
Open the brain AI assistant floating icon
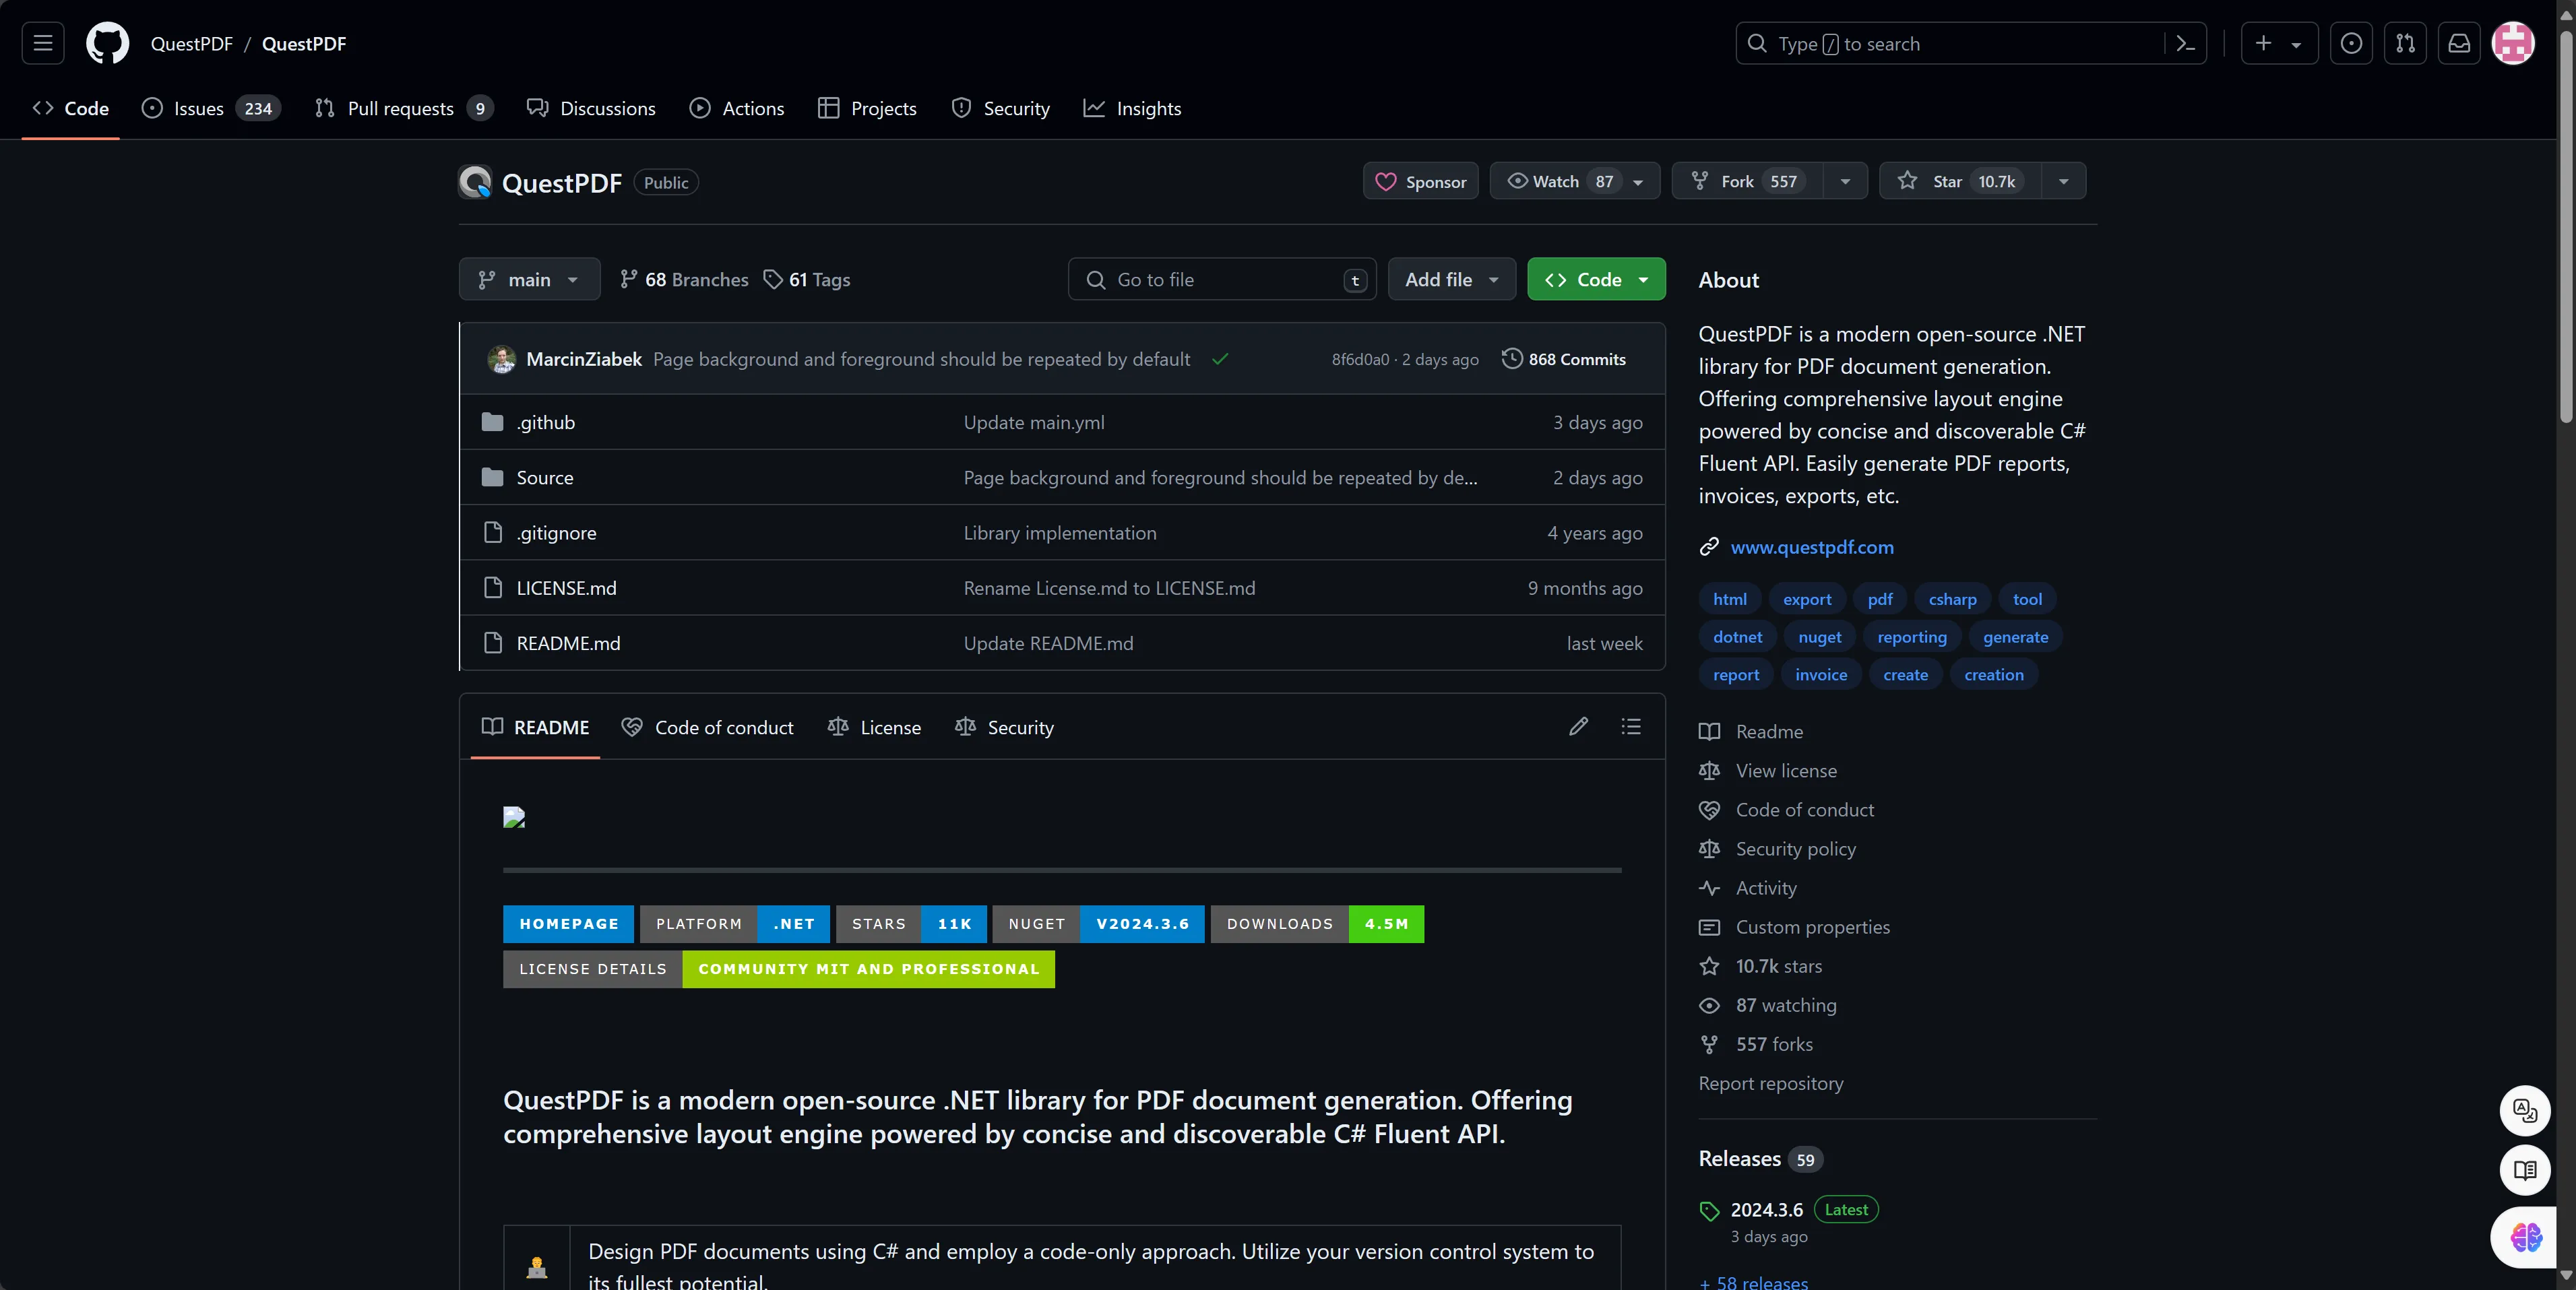click(x=2526, y=1237)
